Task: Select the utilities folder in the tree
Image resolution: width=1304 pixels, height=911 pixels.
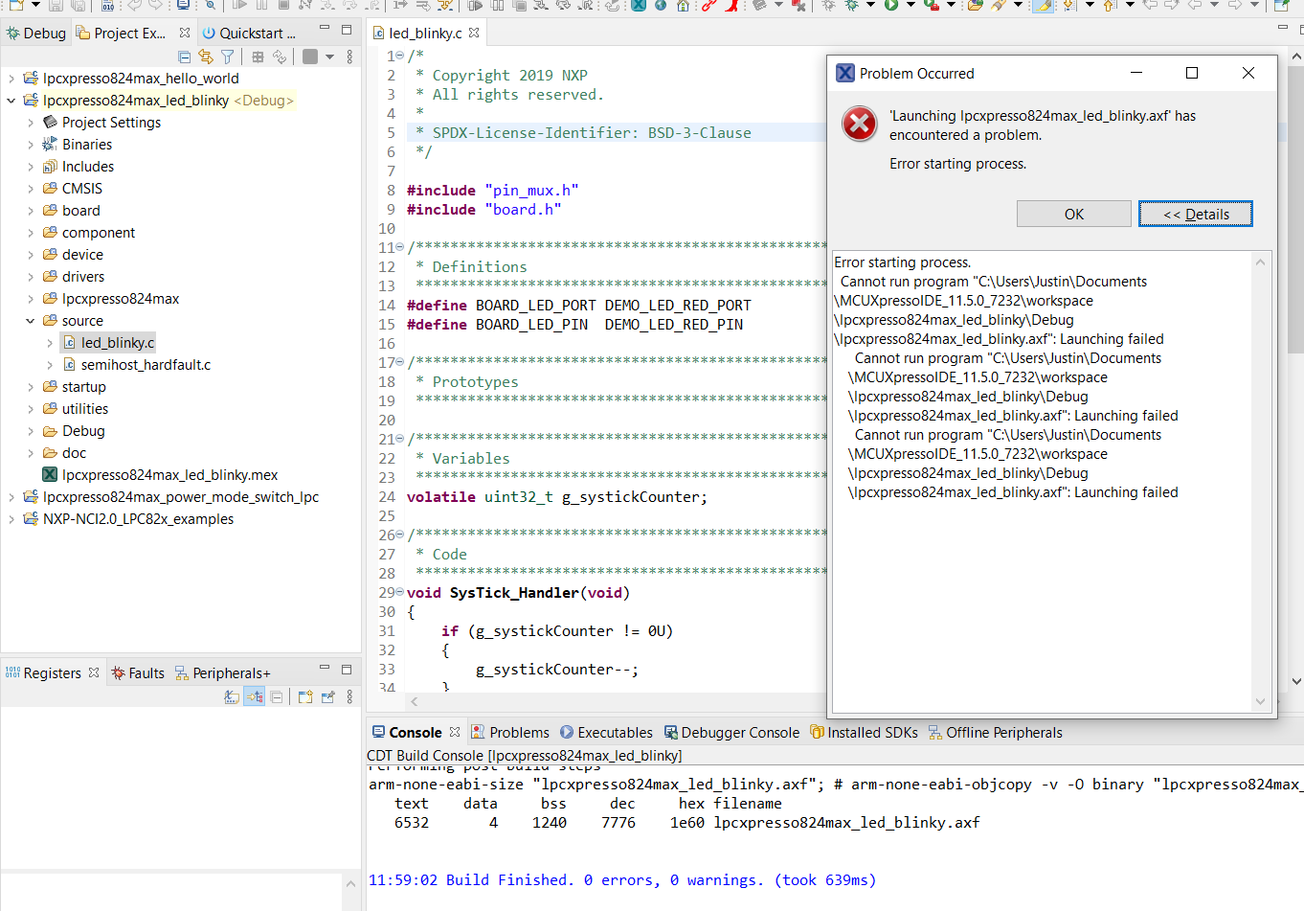Action: (x=75, y=409)
